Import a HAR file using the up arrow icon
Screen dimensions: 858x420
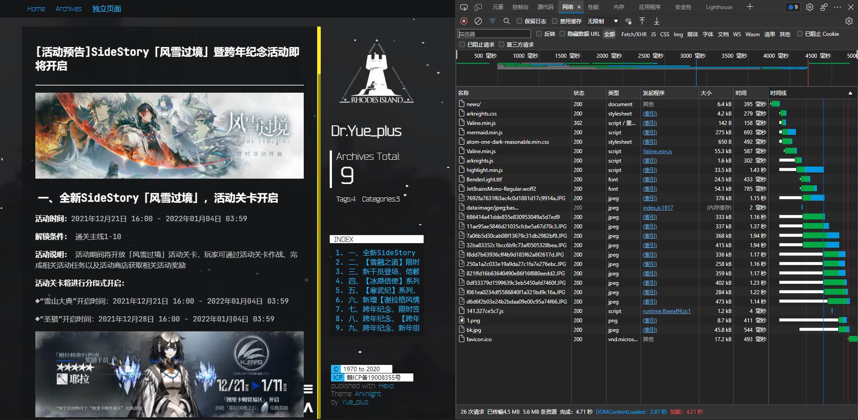[642, 21]
